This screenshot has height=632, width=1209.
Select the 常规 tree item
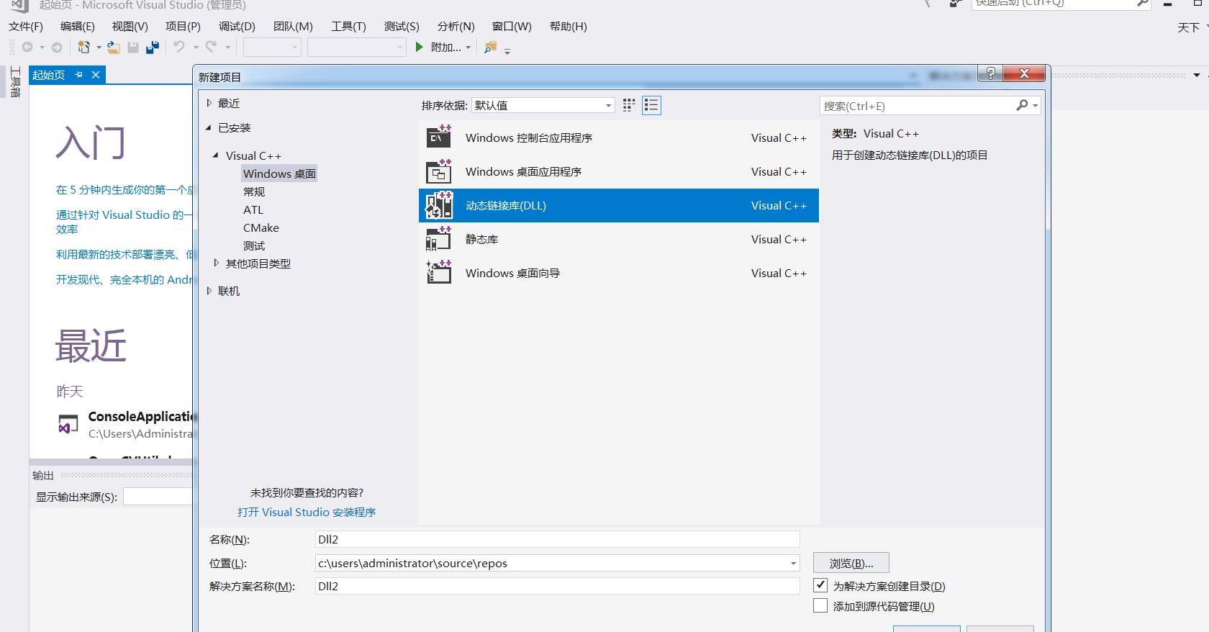[x=254, y=191]
